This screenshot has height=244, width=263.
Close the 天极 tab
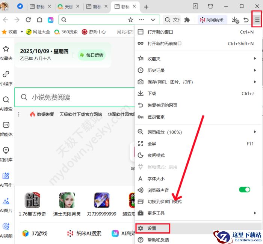click(x=78, y=6)
